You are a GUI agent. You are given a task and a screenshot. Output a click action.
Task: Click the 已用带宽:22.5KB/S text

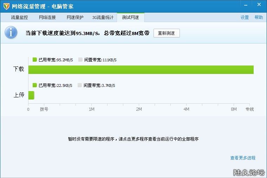56,85
